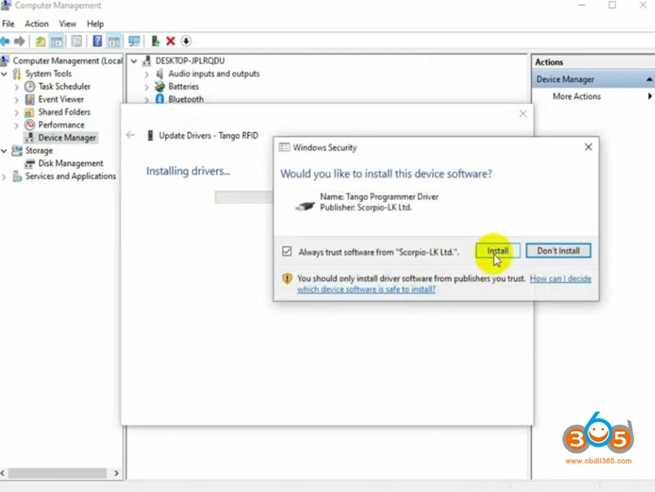Select DESKTOP-JPLRQDU in device list
Viewport: 655px width, 492px height.
tap(190, 60)
